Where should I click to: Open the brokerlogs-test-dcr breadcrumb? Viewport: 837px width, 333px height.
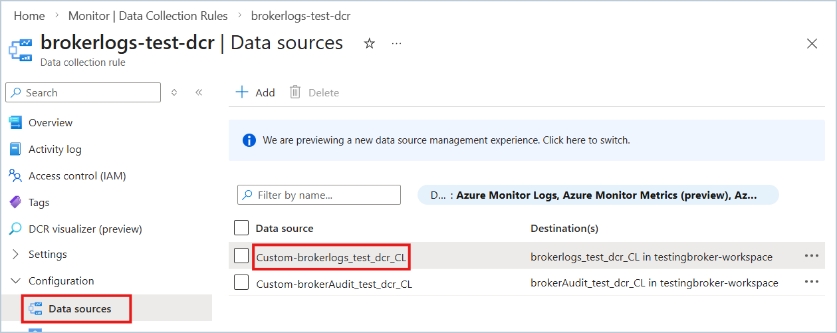tap(300, 15)
